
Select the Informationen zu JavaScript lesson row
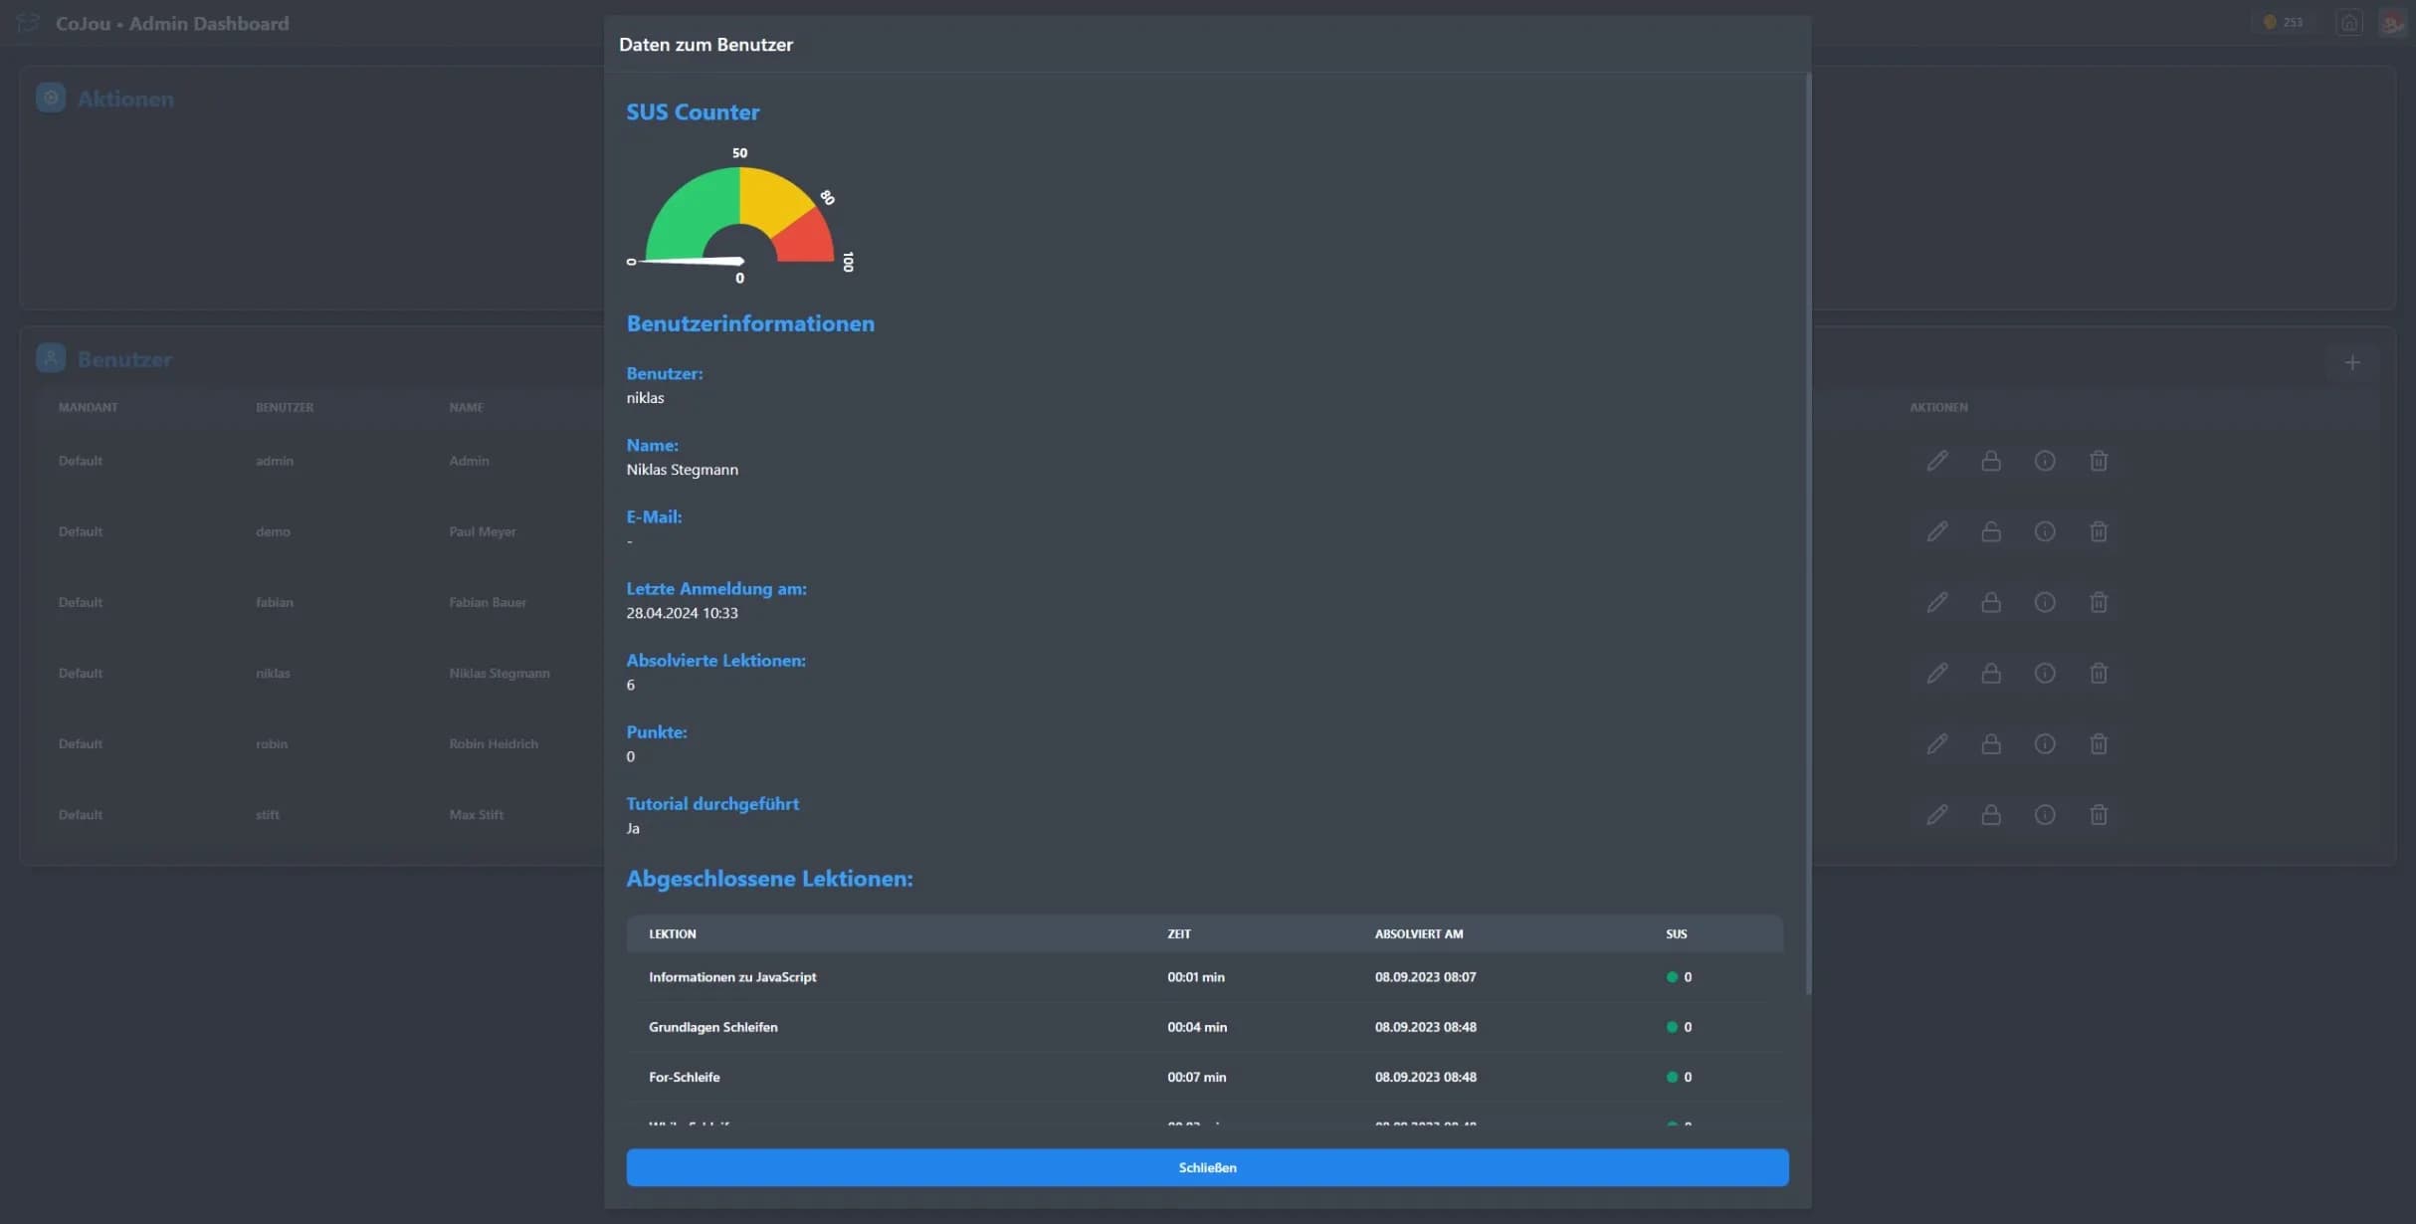pos(1204,977)
